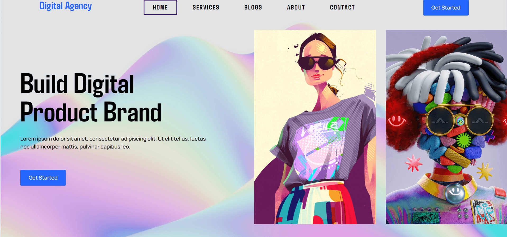Click the red smiley face on the character image
This screenshot has height=237, width=507.
pos(396,121)
